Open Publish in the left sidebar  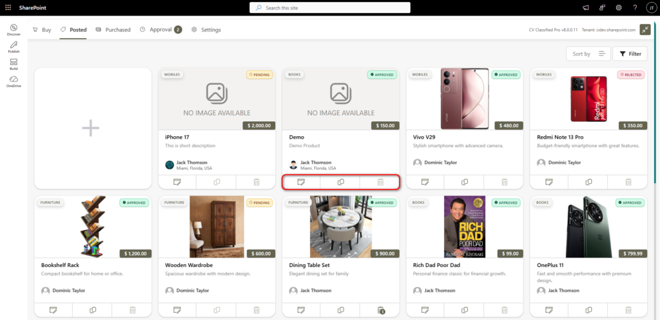(x=14, y=46)
